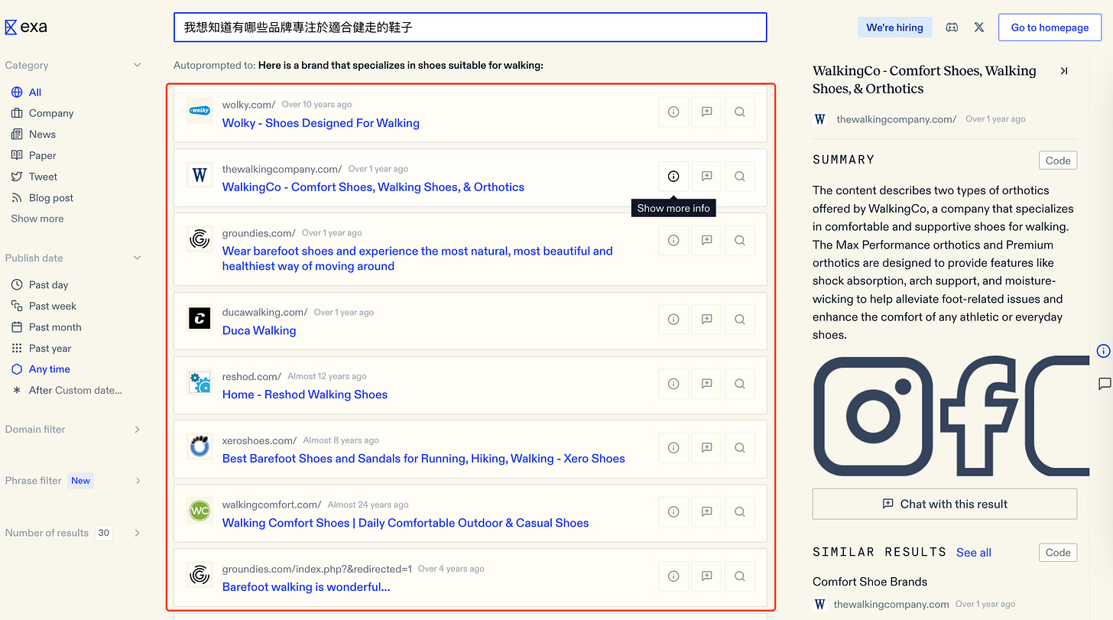Open chat icon for Wolky result
The width and height of the screenshot is (1113, 620).
[x=706, y=112]
